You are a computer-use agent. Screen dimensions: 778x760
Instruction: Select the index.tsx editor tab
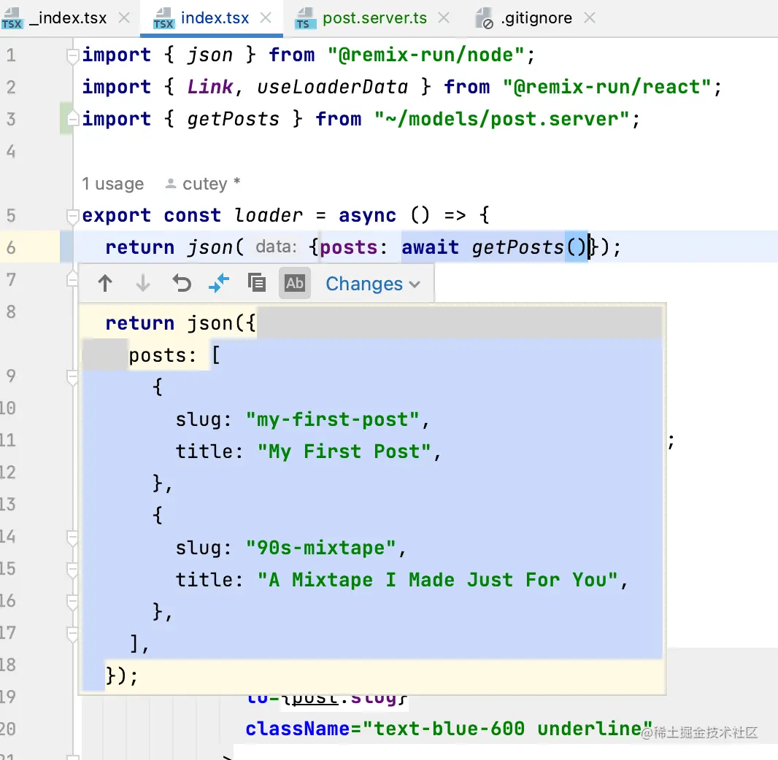tap(212, 18)
